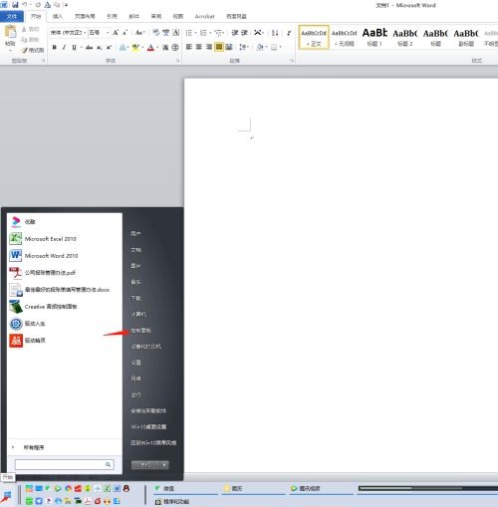Click the Grow Font icon
498x507 pixels.
(116, 33)
